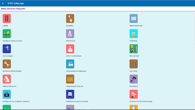
Task: Open the Work at Heights icon
Action: [7, 49]
